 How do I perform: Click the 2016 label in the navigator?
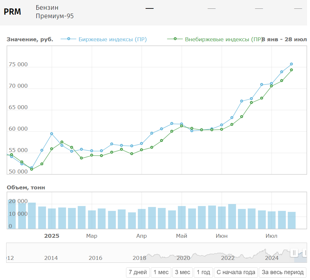pyautogui.click(x=95, y=258)
